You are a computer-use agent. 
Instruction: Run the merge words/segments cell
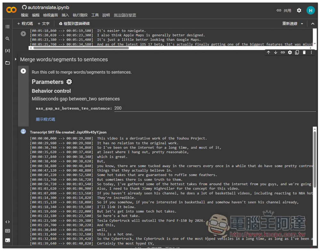click(23, 71)
